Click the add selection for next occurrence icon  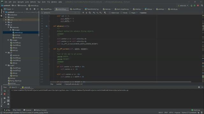click(x=94, y=13)
